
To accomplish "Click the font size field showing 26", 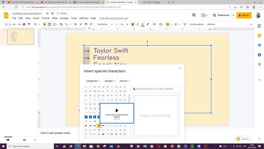I will [x=122, y=24].
